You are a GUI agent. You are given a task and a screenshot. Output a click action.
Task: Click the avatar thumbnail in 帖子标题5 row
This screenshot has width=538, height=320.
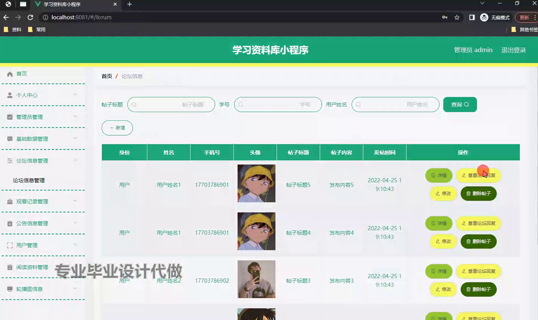(257, 183)
